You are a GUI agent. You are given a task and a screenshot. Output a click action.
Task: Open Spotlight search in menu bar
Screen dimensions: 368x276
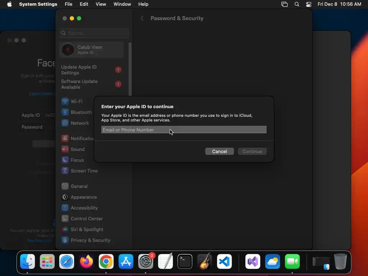coord(296,4)
